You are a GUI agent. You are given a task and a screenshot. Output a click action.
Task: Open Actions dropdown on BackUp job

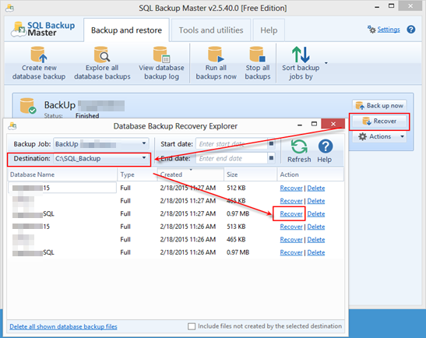(379, 136)
